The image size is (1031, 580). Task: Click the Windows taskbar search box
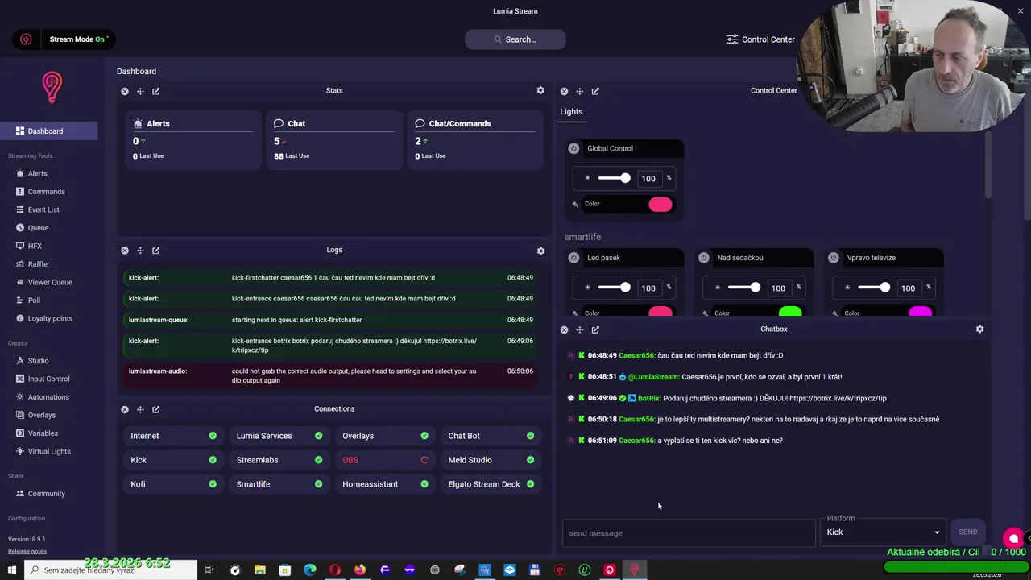tap(110, 570)
